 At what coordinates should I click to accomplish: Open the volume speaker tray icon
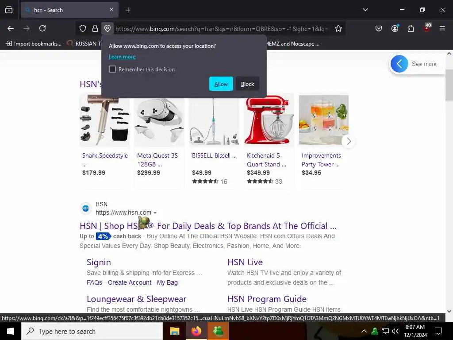395,331
